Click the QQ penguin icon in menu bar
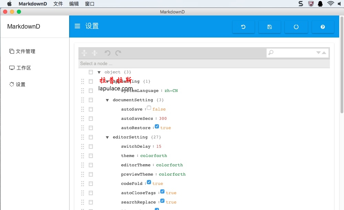This screenshot has width=344, height=210. pos(320,3)
